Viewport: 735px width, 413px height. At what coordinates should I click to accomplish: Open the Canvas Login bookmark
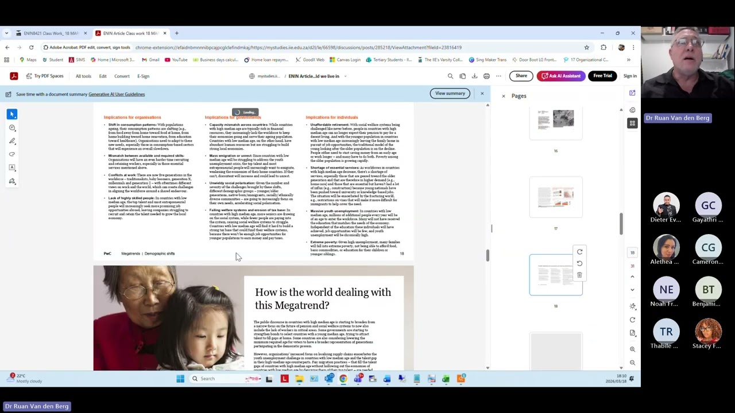pos(345,60)
